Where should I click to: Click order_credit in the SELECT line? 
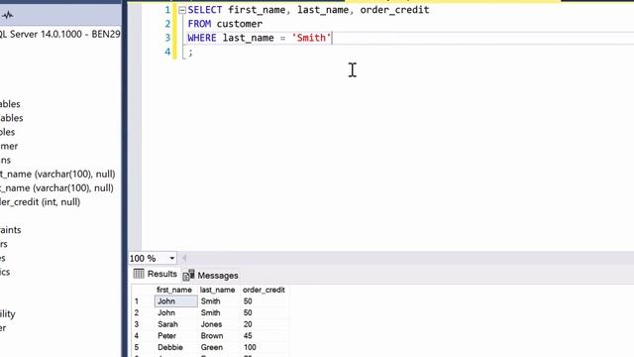(394, 10)
